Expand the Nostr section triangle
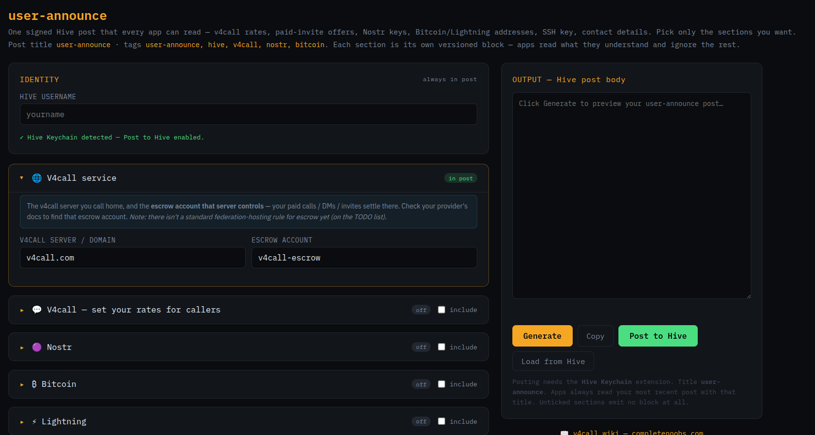815x435 pixels. pos(21,348)
